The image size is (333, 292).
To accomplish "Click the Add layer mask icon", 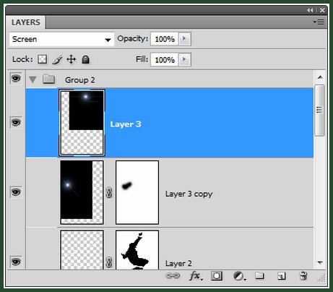I will pos(217,276).
